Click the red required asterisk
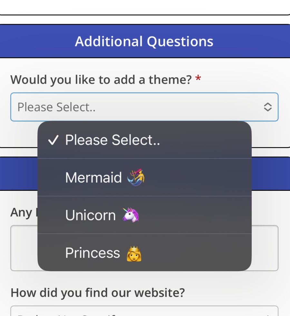 point(198,79)
